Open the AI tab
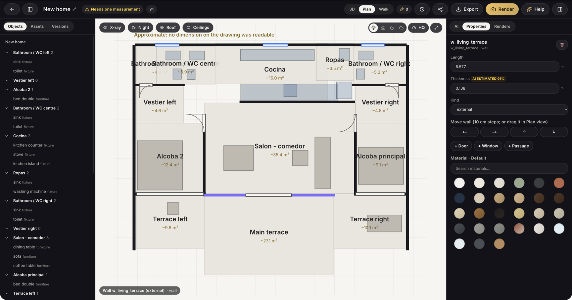The width and height of the screenshot is (572, 300). point(456,26)
